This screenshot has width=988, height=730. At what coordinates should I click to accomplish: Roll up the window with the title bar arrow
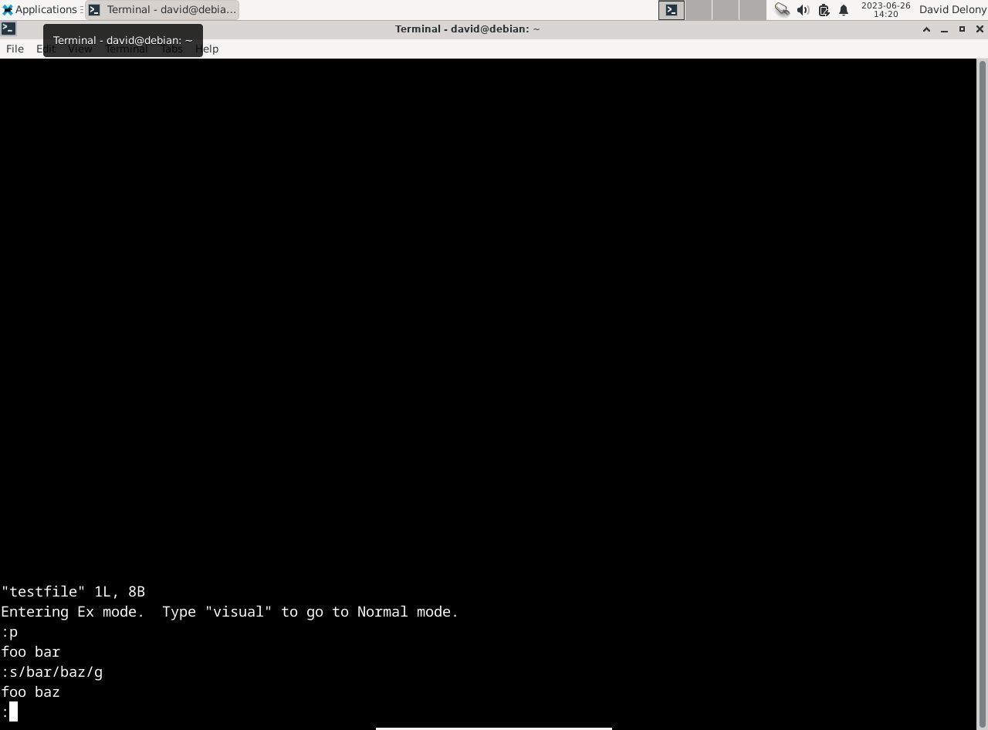tap(926, 29)
